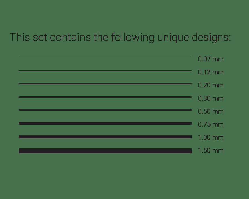
Task: Click the "0.30 mm" label text
Action: click(x=211, y=98)
